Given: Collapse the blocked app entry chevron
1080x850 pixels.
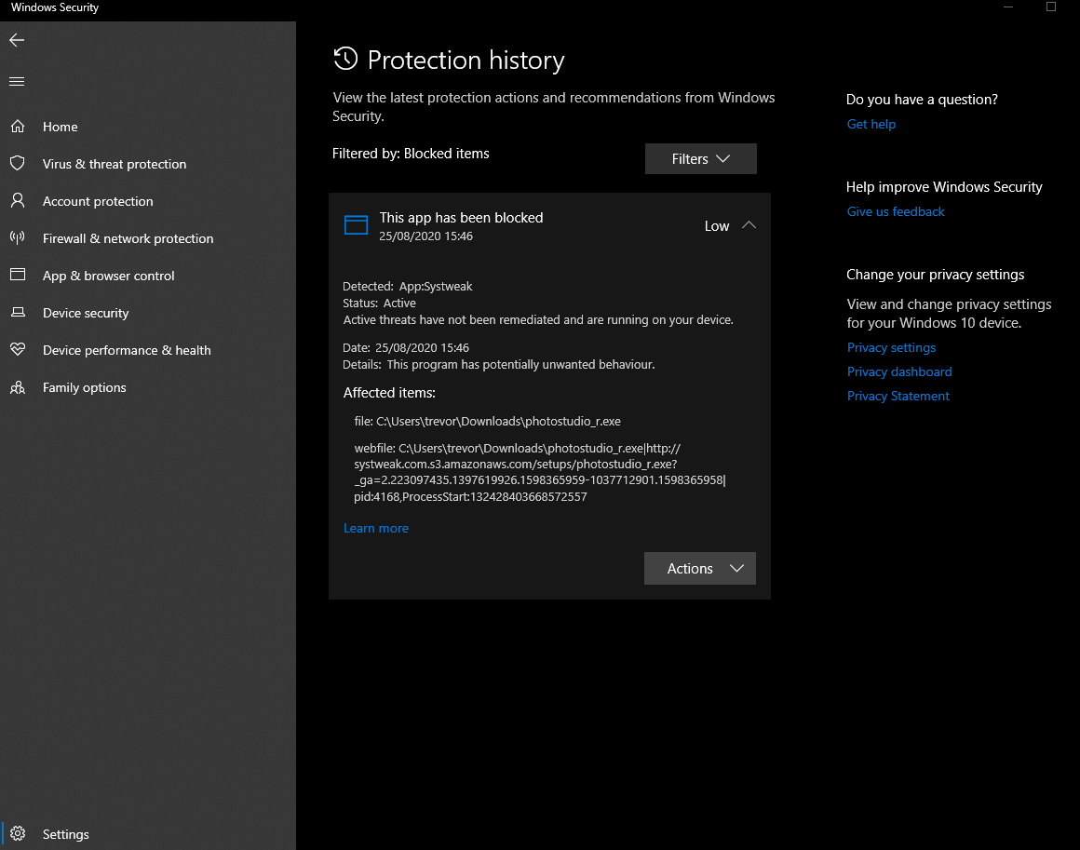Looking at the screenshot, I should coord(749,225).
